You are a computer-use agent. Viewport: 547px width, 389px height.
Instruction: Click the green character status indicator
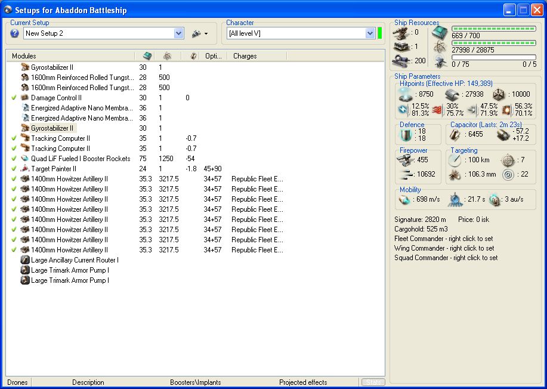click(379, 33)
